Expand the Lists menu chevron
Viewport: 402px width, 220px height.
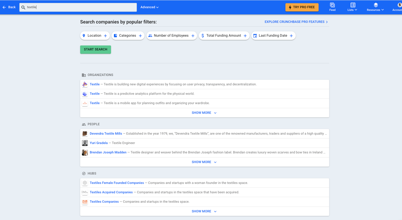click(356, 10)
